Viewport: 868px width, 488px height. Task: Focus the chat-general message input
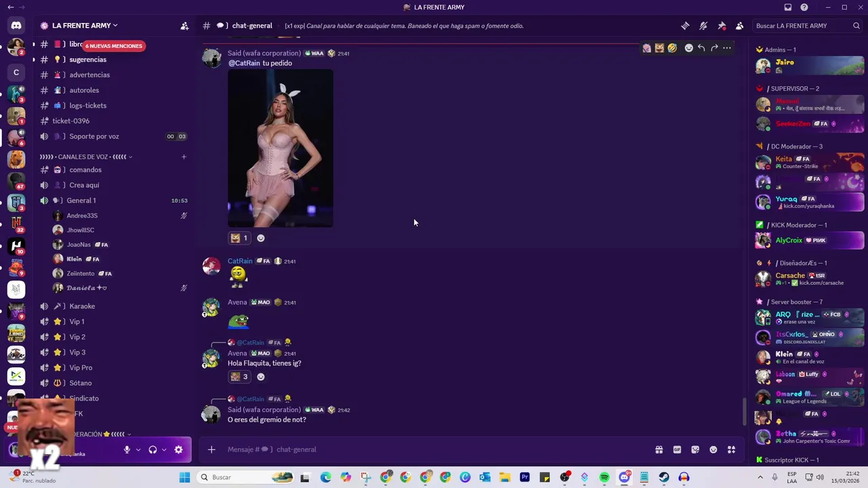(x=434, y=449)
